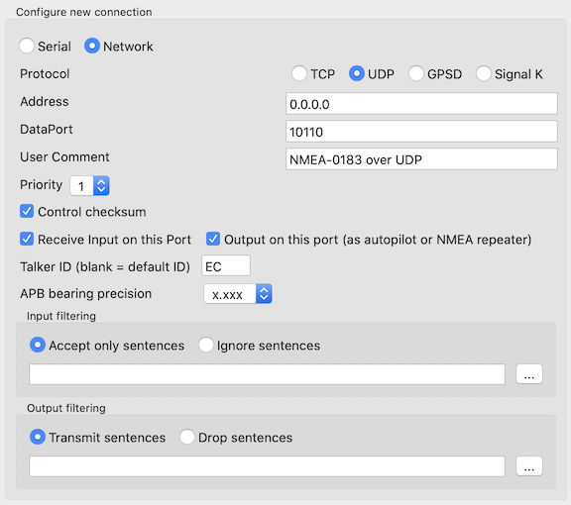The height and width of the screenshot is (505, 571).
Task: Choose the UDP protocol option
Action: pyautogui.click(x=357, y=74)
